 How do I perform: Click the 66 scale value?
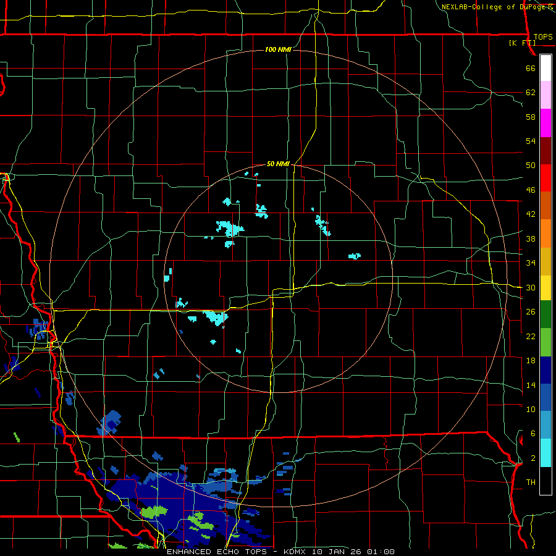531,68
